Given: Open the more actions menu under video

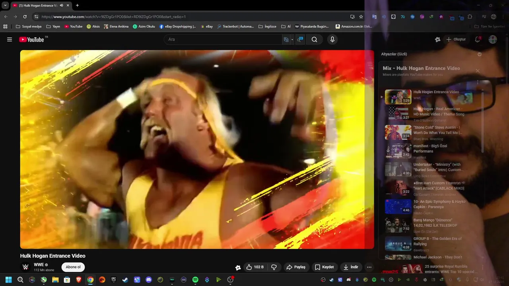Looking at the screenshot, I should [x=369, y=267].
